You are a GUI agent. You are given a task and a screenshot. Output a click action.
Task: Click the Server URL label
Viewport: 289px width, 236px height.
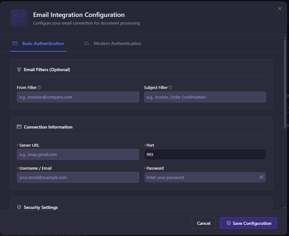29,145
